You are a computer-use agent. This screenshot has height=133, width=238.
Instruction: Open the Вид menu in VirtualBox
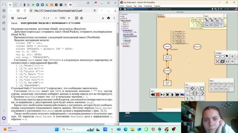tap(135, 6)
